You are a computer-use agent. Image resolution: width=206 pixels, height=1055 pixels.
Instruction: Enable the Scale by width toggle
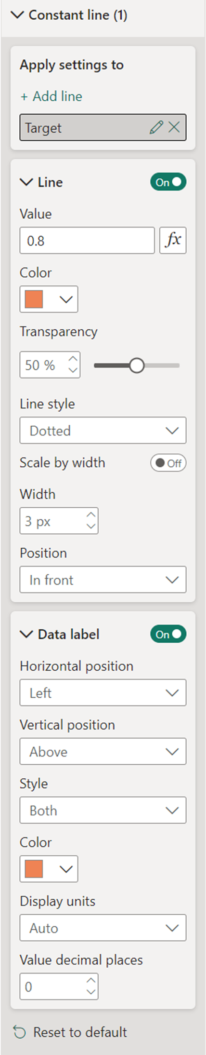click(x=168, y=463)
